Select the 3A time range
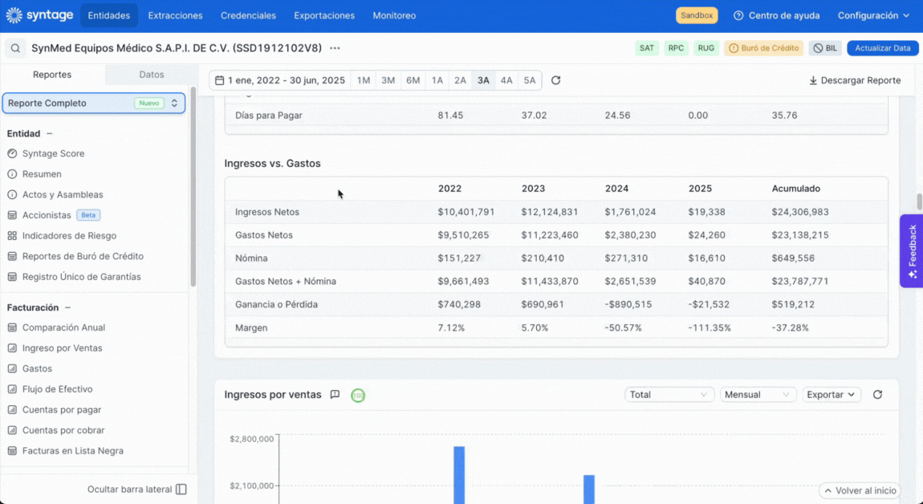The image size is (923, 504). point(483,80)
